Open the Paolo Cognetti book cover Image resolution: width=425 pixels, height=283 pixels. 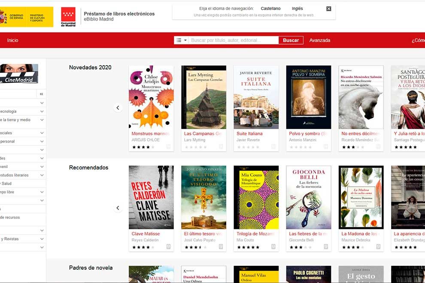tap(309, 274)
